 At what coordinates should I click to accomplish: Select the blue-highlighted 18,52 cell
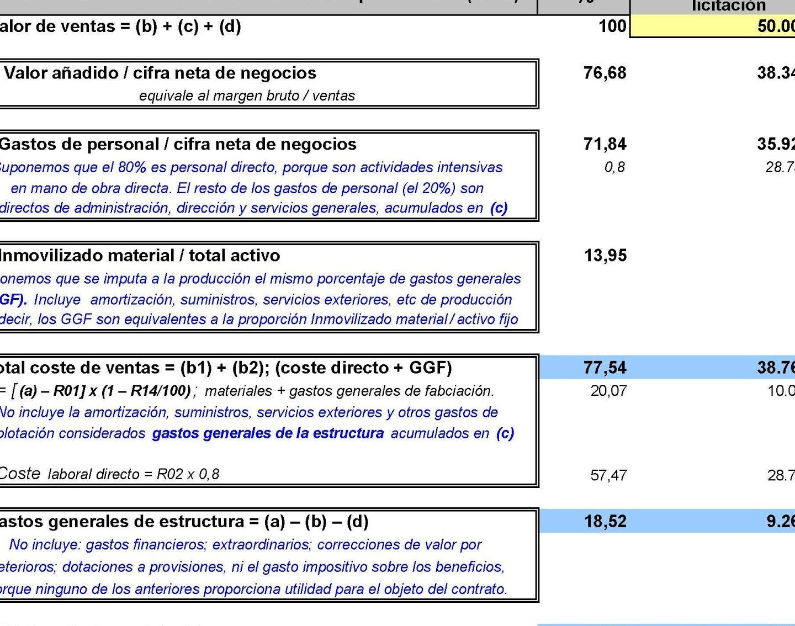(605, 522)
